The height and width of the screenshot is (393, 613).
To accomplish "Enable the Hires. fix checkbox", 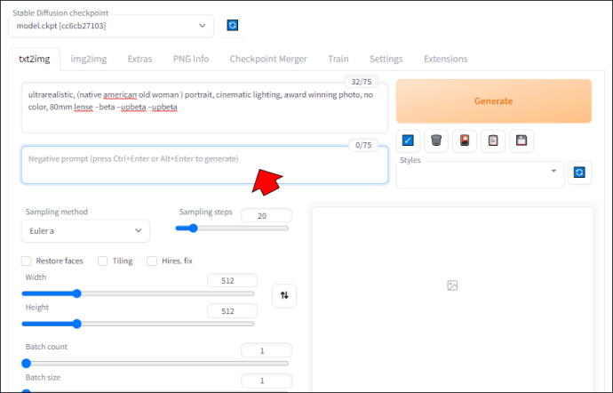I will coord(152,261).
